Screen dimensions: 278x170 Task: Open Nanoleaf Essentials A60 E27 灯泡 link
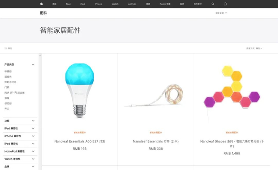tap(79, 141)
